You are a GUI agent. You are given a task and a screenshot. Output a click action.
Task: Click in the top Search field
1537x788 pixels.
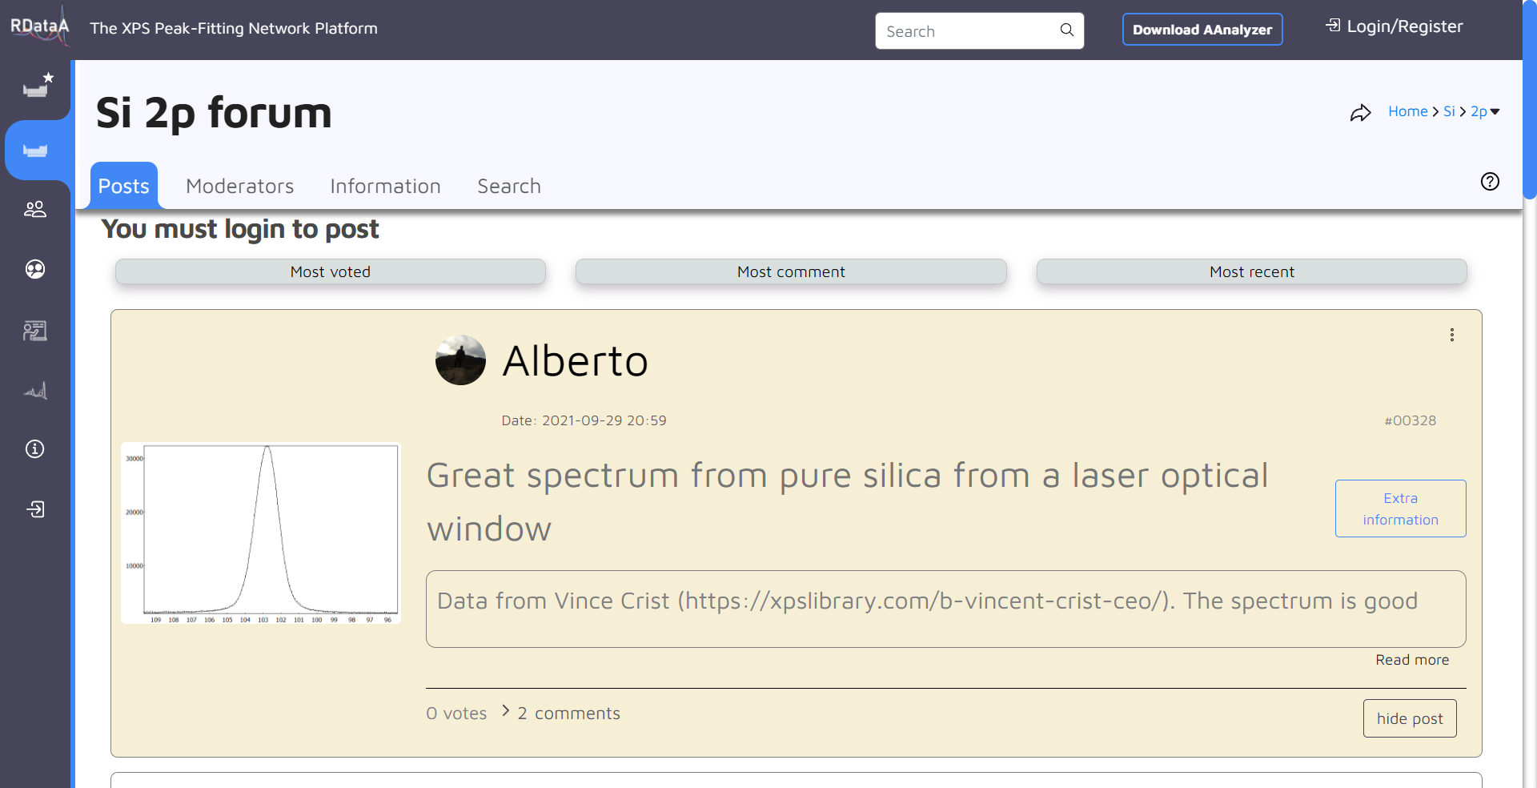967,31
